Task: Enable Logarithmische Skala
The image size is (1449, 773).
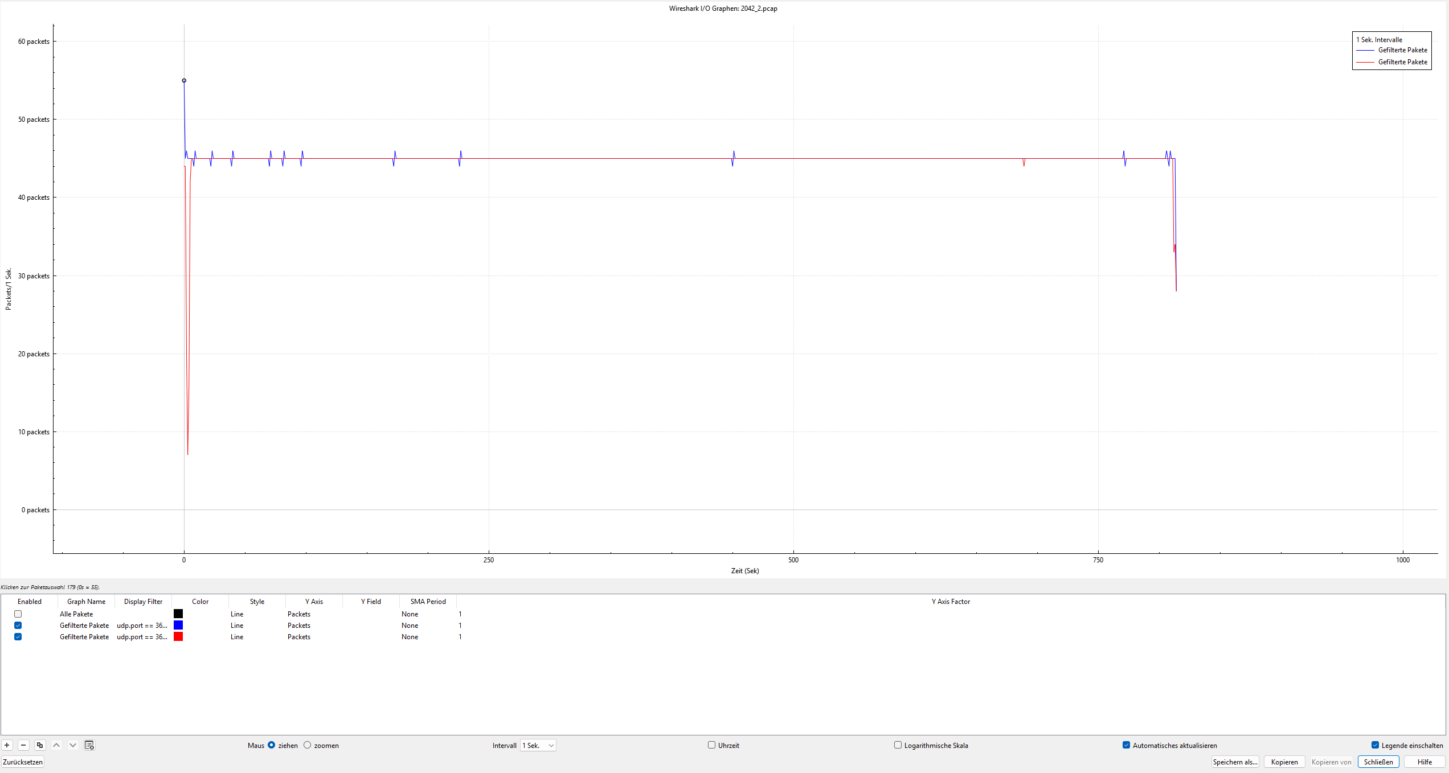Action: pyautogui.click(x=898, y=745)
